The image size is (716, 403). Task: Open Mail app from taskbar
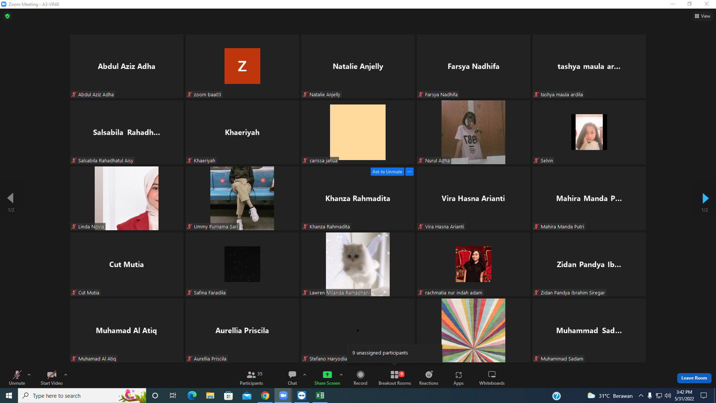pyautogui.click(x=246, y=396)
